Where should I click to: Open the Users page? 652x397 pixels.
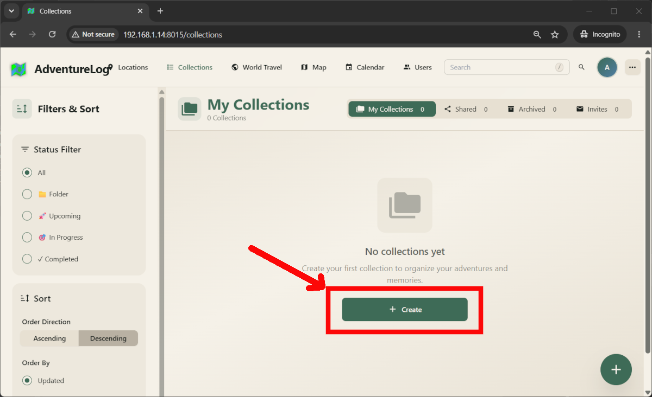(x=417, y=67)
